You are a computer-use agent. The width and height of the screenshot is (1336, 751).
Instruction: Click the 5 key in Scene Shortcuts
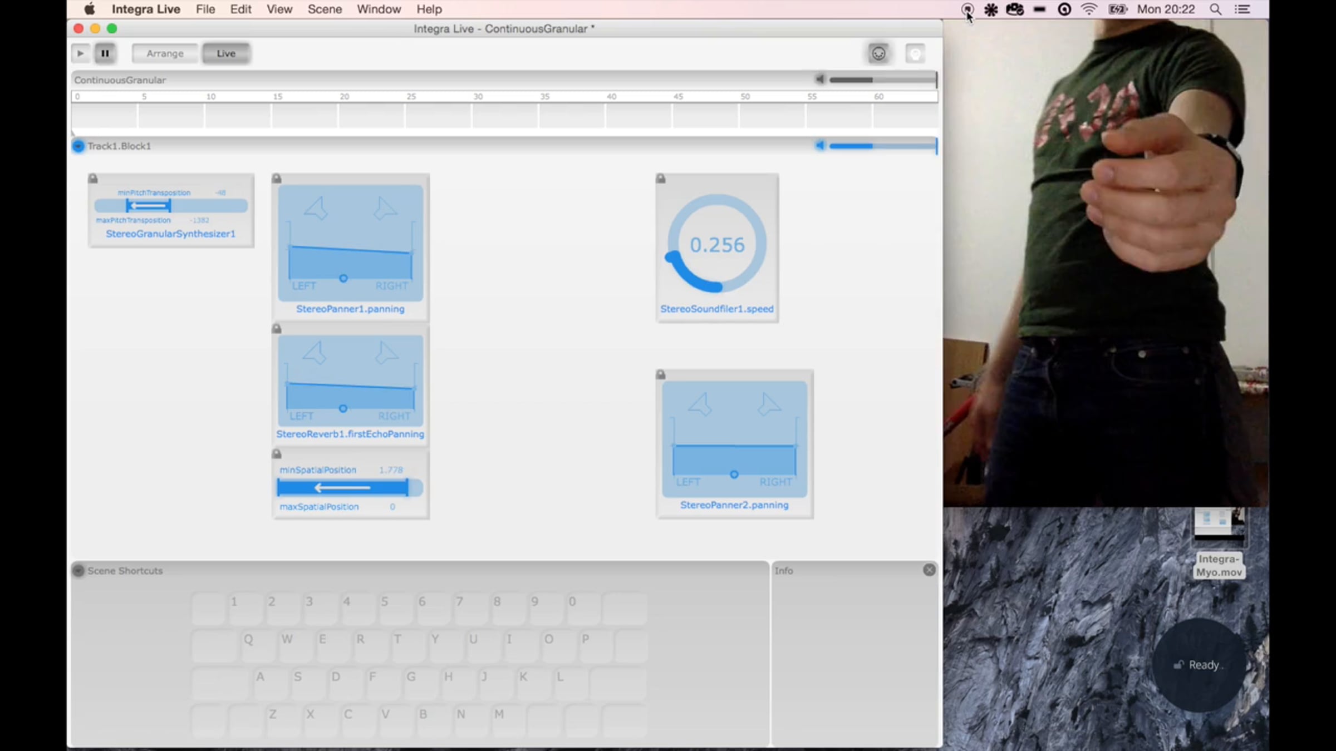pos(395,608)
